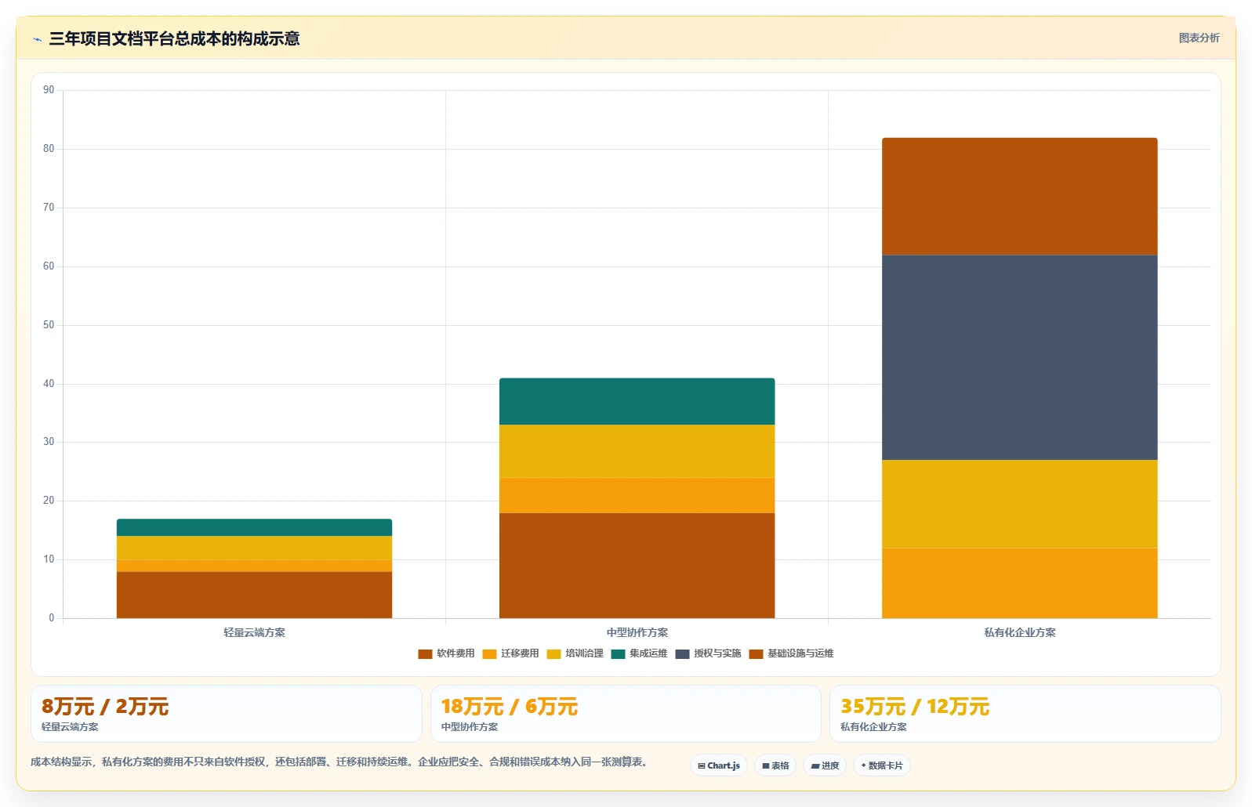Click the orange 迁移费用 segment of 中型协作方案 bar
The height and width of the screenshot is (807, 1252).
[637, 495]
